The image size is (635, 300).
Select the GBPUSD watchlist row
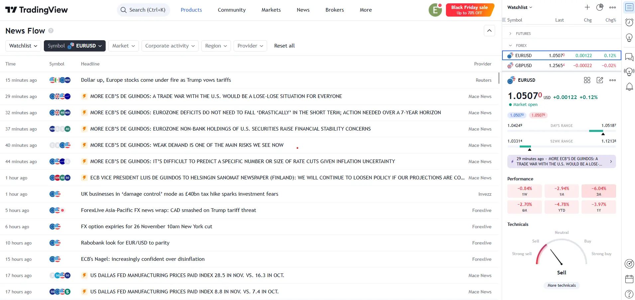click(x=562, y=65)
